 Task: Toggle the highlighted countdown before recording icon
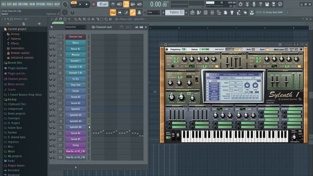coord(126,4)
